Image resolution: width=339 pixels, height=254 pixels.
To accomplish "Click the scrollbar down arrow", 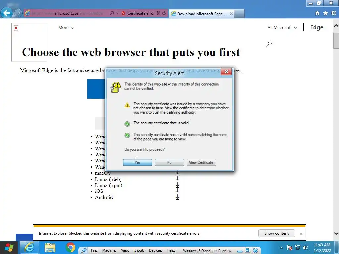I will [x=336, y=233].
